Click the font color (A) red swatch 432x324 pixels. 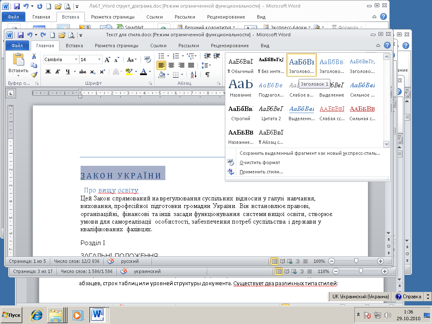pyautogui.click(x=143, y=72)
